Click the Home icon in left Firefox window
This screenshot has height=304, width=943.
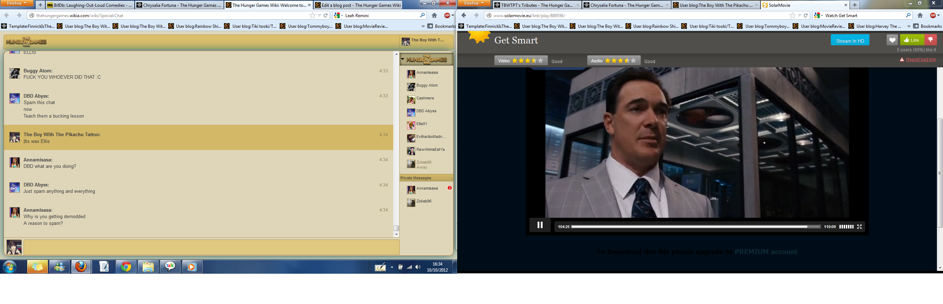(434, 15)
